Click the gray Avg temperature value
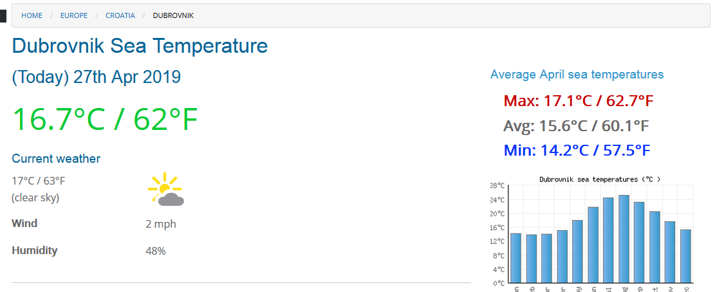This screenshot has height=292, width=724. [576, 126]
